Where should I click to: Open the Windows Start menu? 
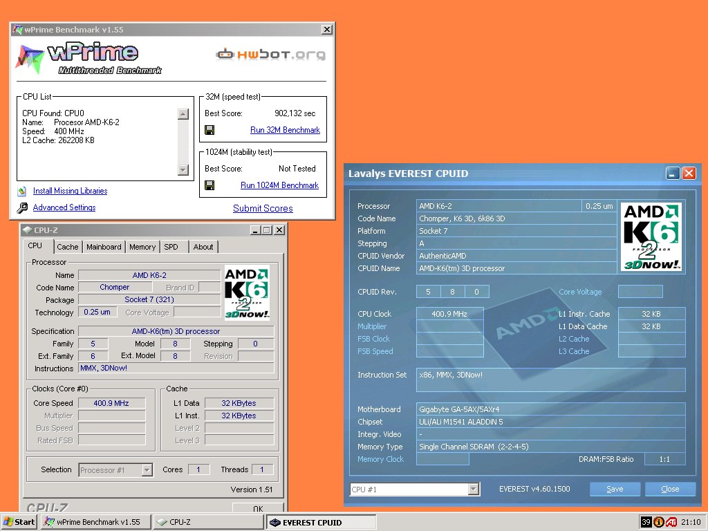[19, 522]
